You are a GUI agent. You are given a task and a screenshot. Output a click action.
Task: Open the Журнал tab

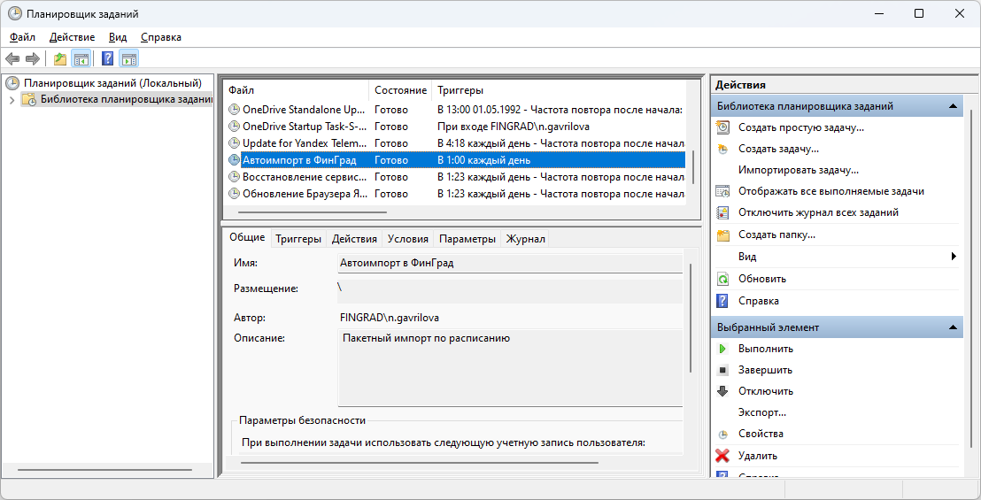tap(525, 239)
